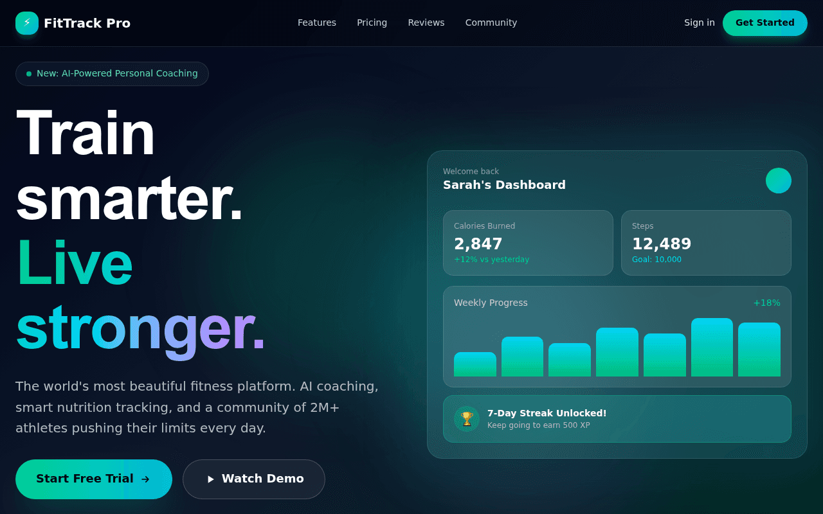The height and width of the screenshot is (514, 823).
Task: Click the green dot in the announcement badge
Action: (29, 74)
